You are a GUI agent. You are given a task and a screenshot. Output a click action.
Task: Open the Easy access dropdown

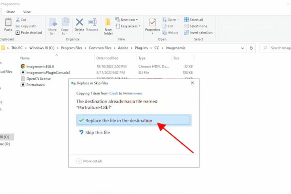pyautogui.click(x=128, y=26)
